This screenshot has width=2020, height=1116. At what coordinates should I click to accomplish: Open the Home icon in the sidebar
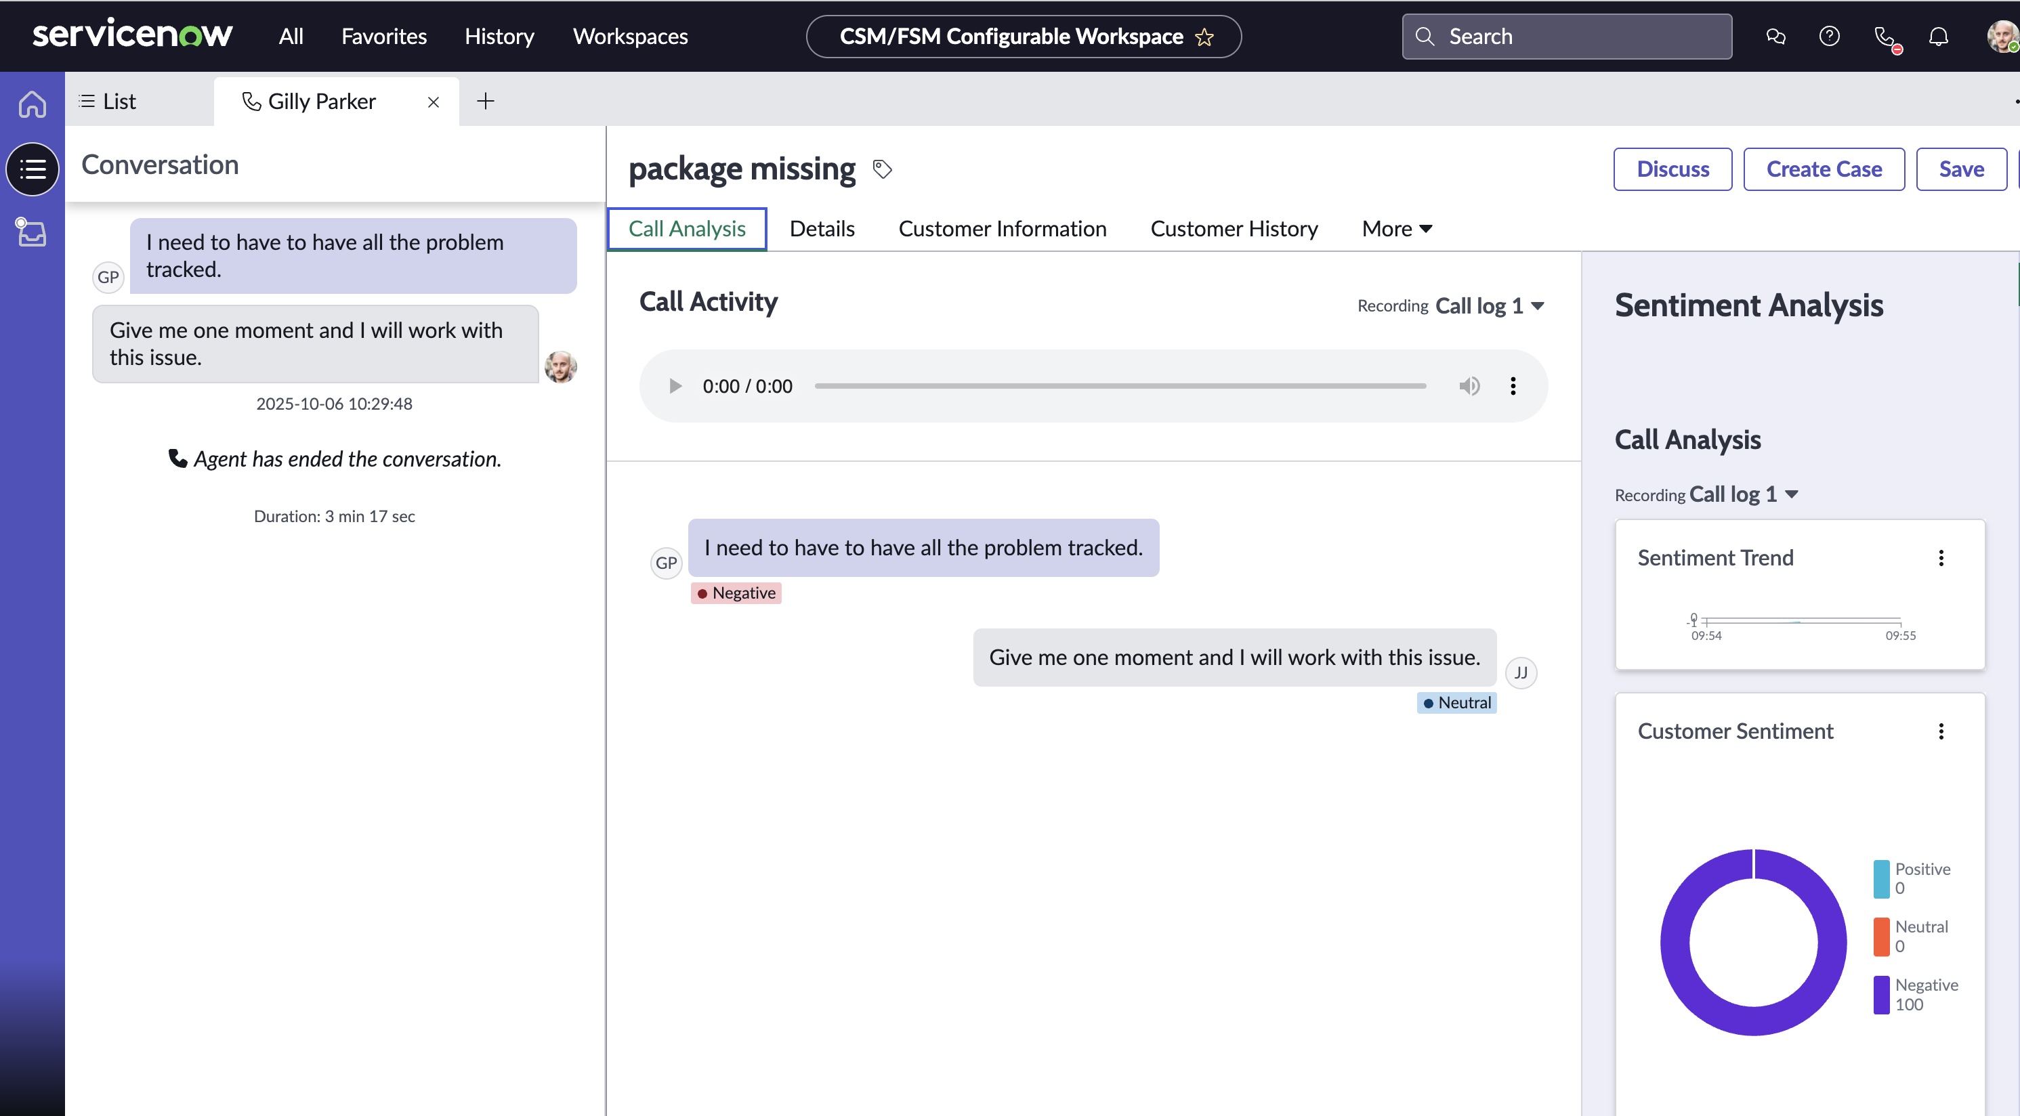(x=32, y=104)
